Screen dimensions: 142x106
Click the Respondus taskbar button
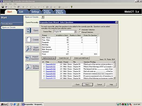(33, 104)
